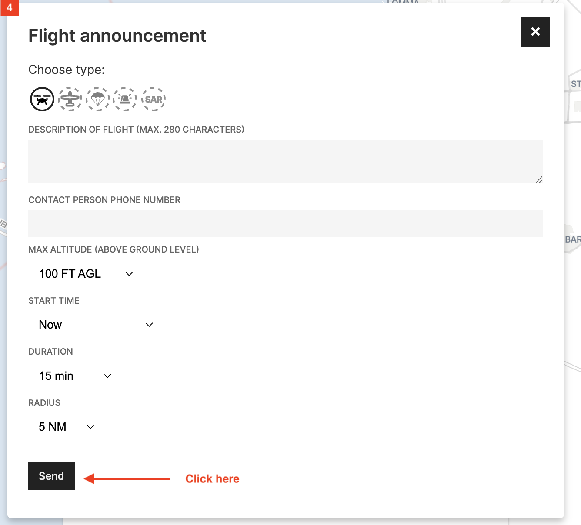Choose the SAR flight type icon
Image resolution: width=581 pixels, height=525 pixels.
click(x=154, y=99)
